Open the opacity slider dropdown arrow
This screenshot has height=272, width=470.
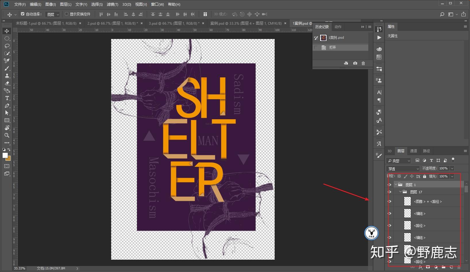click(x=452, y=169)
